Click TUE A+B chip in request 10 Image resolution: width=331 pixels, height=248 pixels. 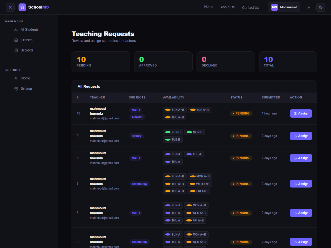click(199, 110)
